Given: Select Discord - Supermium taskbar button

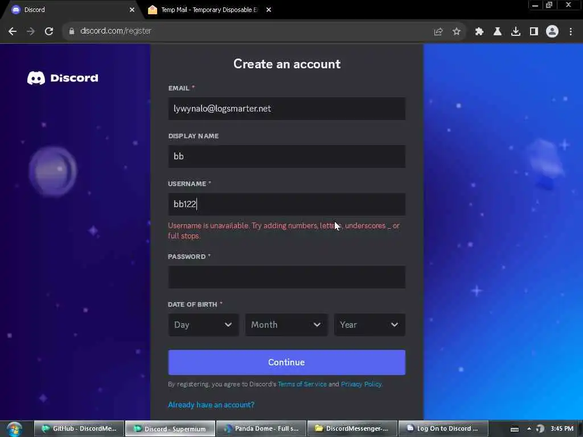Looking at the screenshot, I should 170,428.
